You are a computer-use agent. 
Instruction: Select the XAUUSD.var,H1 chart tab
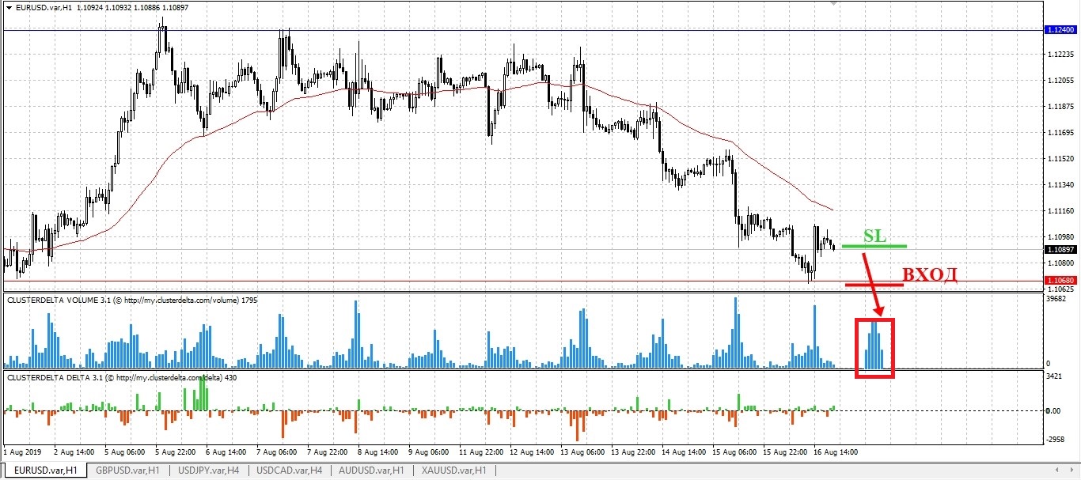click(x=453, y=471)
